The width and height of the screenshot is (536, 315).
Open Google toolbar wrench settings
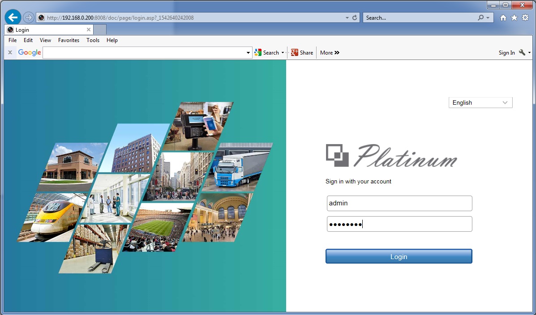point(522,53)
